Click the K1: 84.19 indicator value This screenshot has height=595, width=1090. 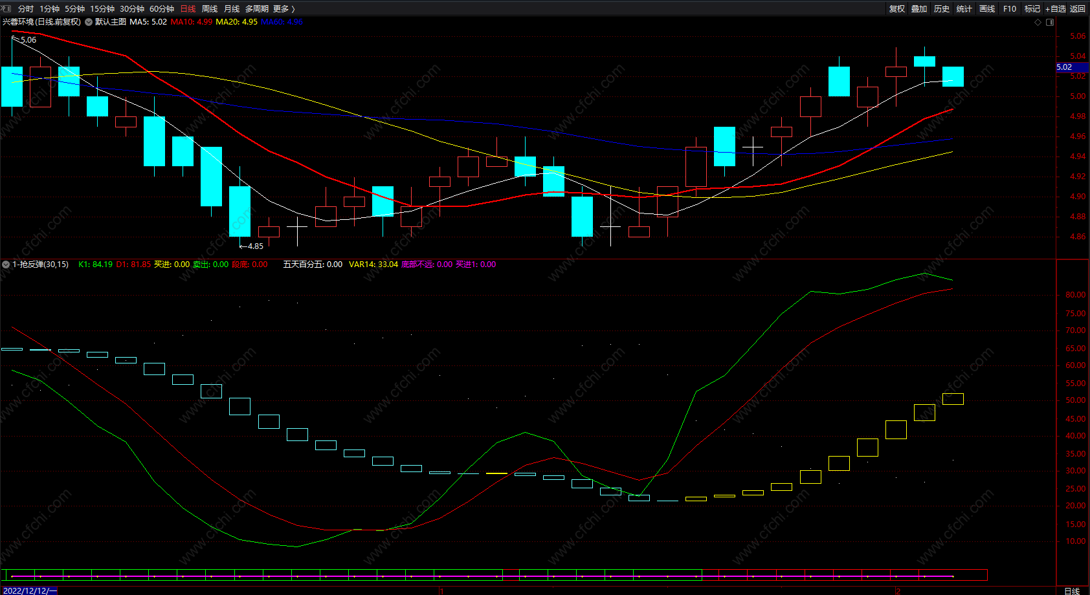95,265
